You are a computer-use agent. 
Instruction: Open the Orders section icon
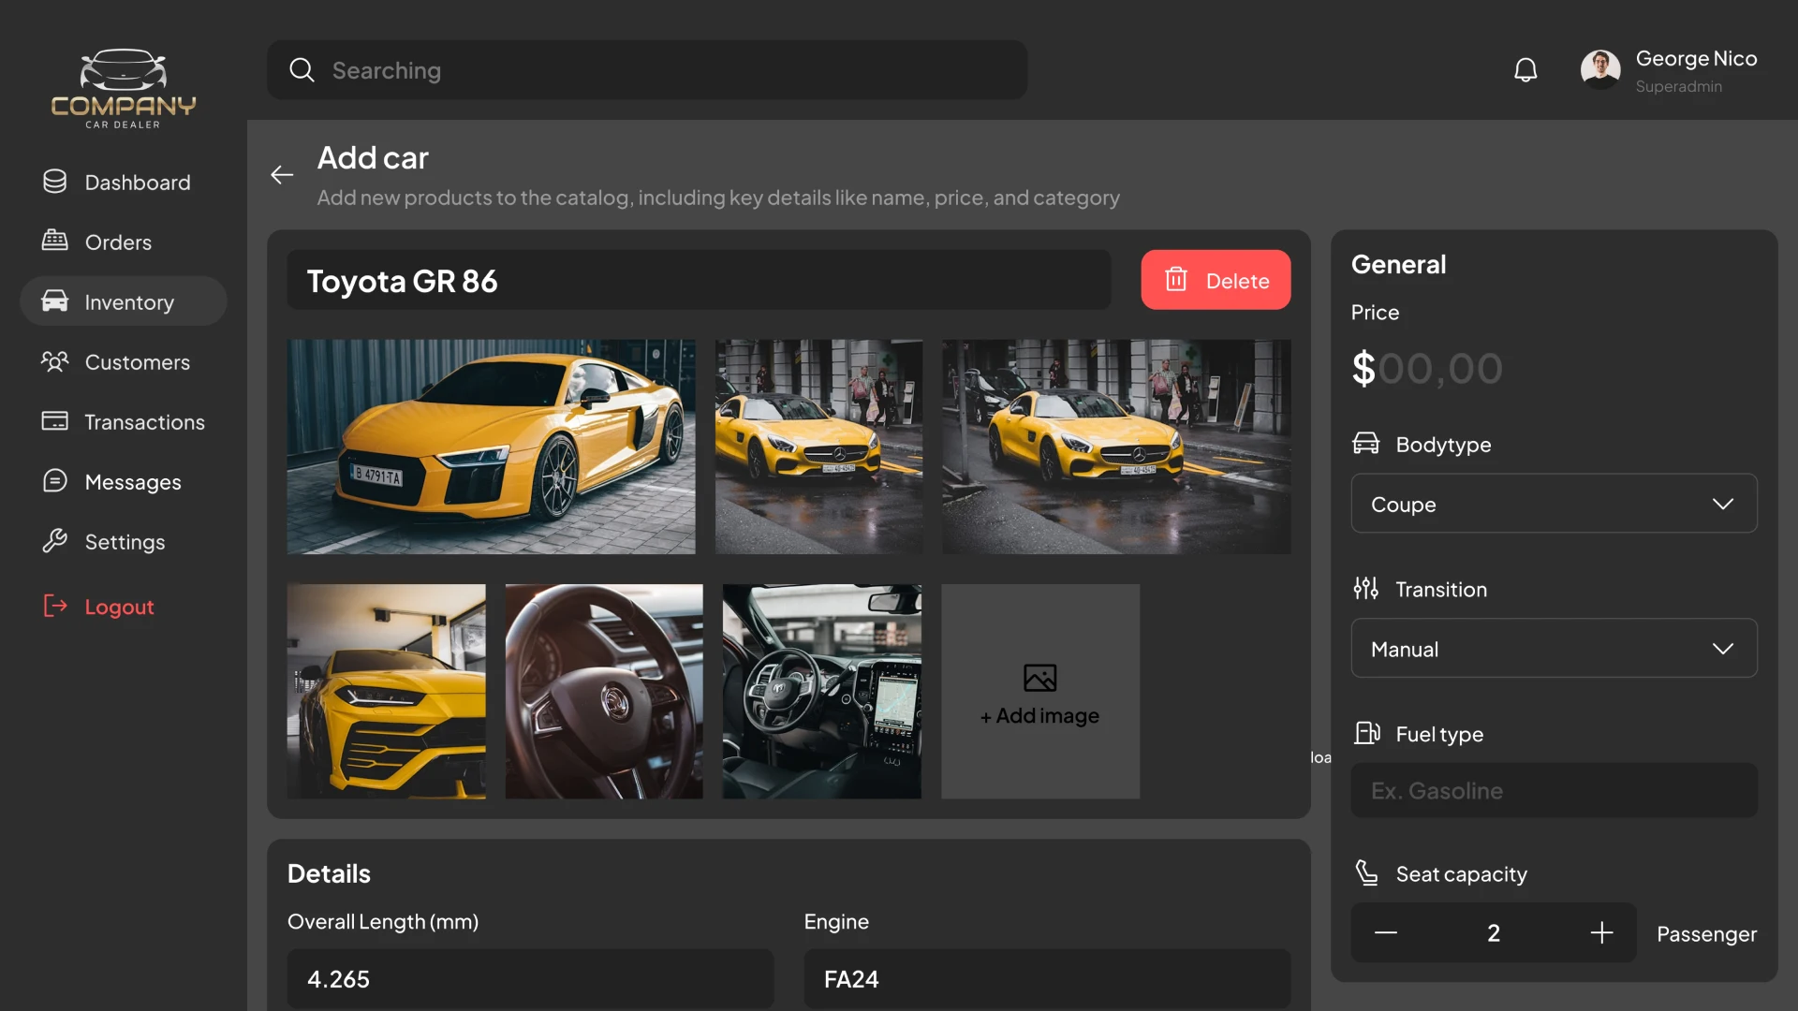[55, 242]
